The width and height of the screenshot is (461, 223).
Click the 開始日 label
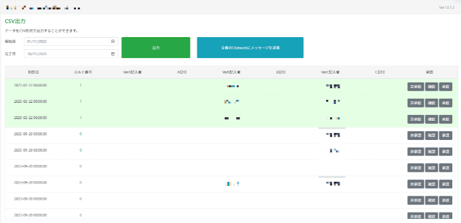[10, 41]
